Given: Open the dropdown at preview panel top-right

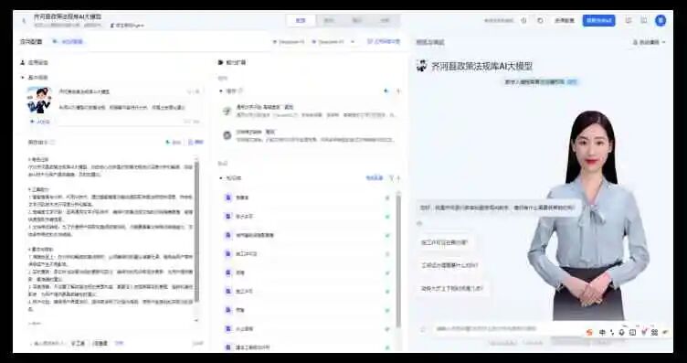Looking at the screenshot, I should tap(650, 42).
